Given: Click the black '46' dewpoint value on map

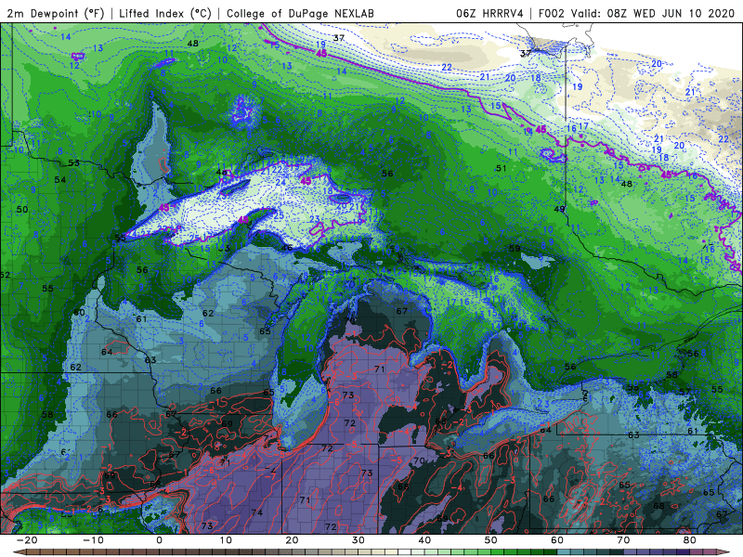Looking at the screenshot, I should tap(287, 247).
